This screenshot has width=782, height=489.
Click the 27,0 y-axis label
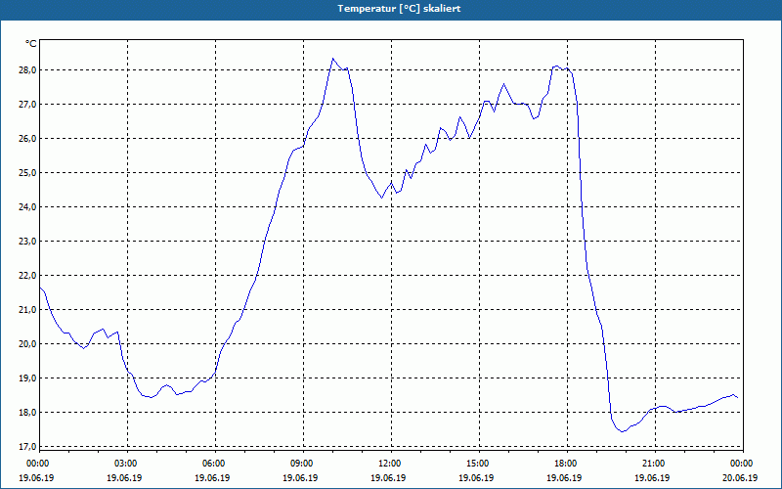pos(28,105)
